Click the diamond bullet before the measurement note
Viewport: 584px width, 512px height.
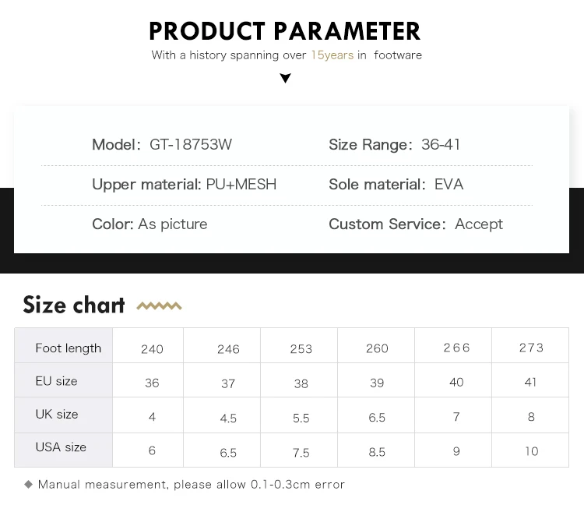coord(29,484)
